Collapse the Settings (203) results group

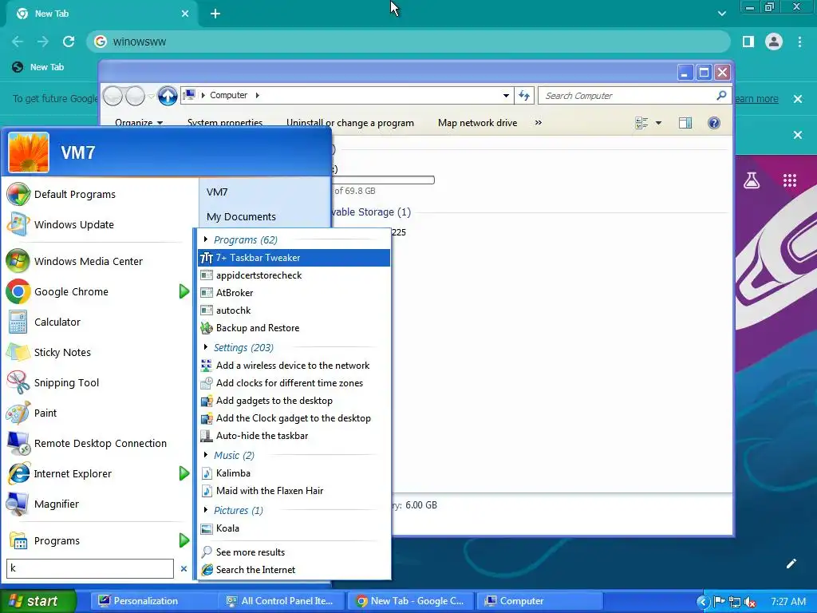205,347
